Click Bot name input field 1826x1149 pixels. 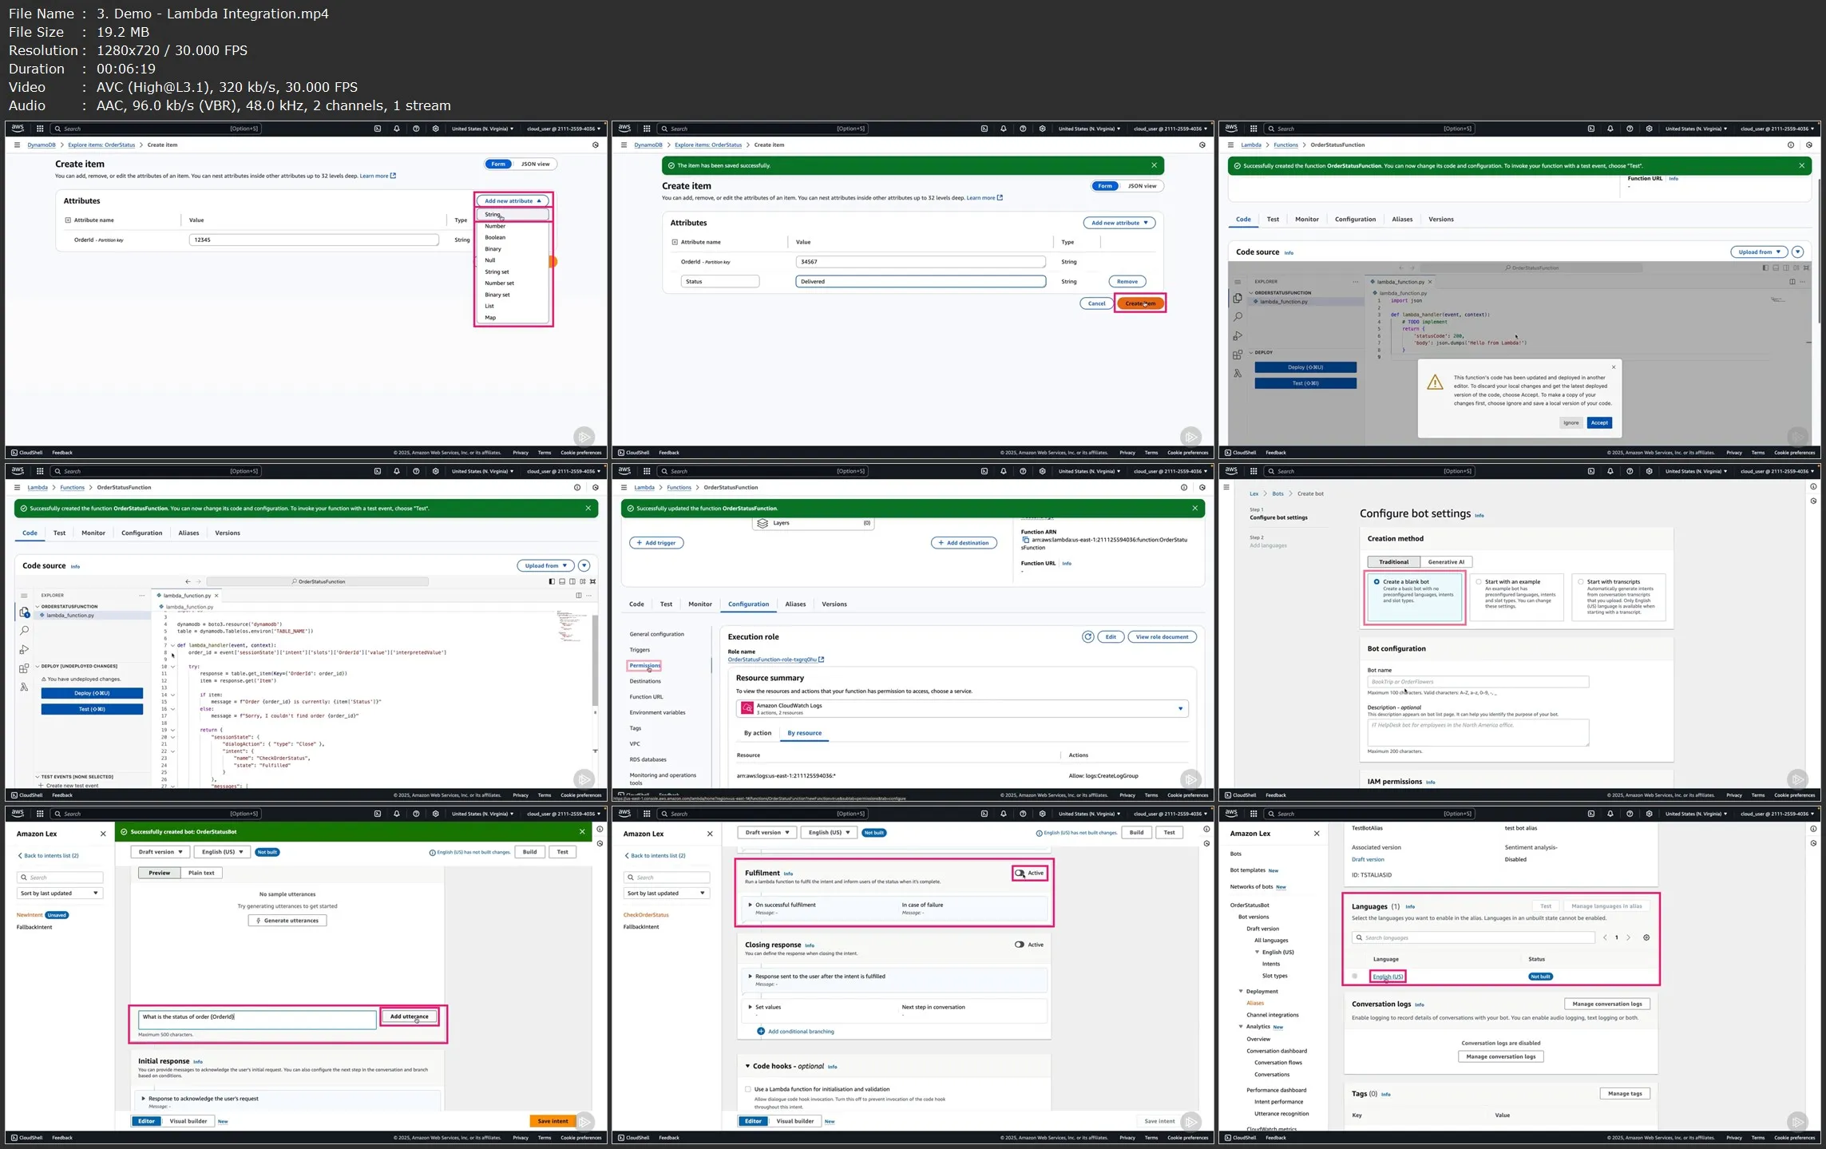[1478, 682]
